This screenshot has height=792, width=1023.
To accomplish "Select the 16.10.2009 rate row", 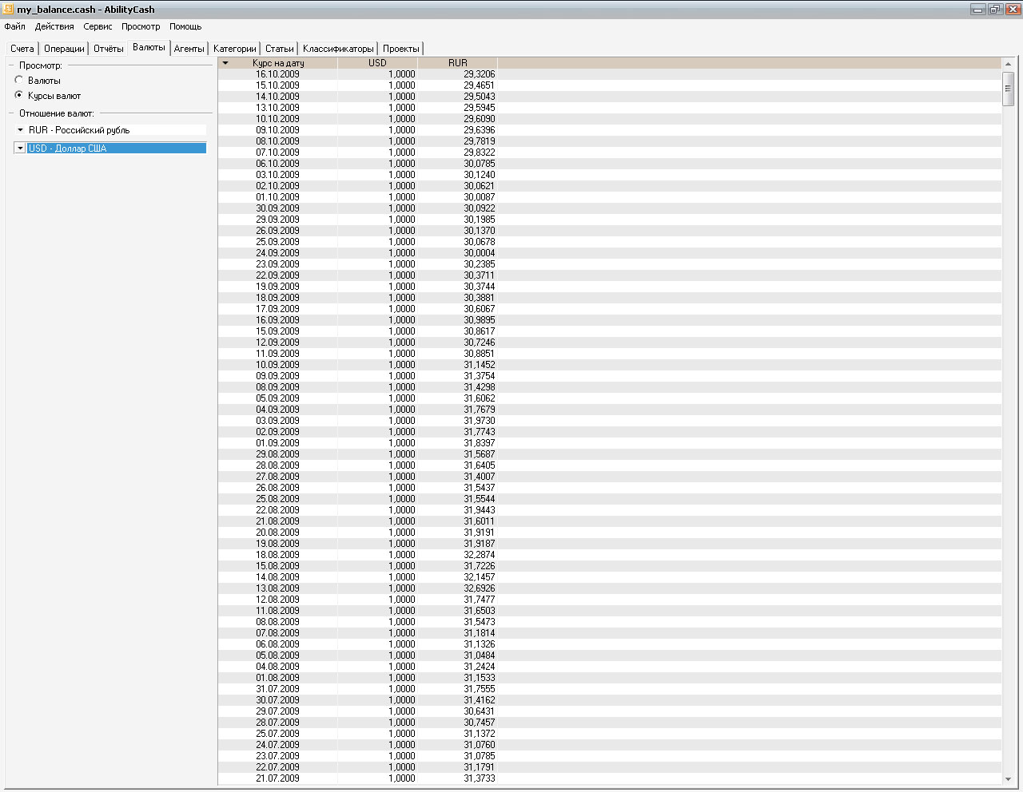I will coord(277,74).
